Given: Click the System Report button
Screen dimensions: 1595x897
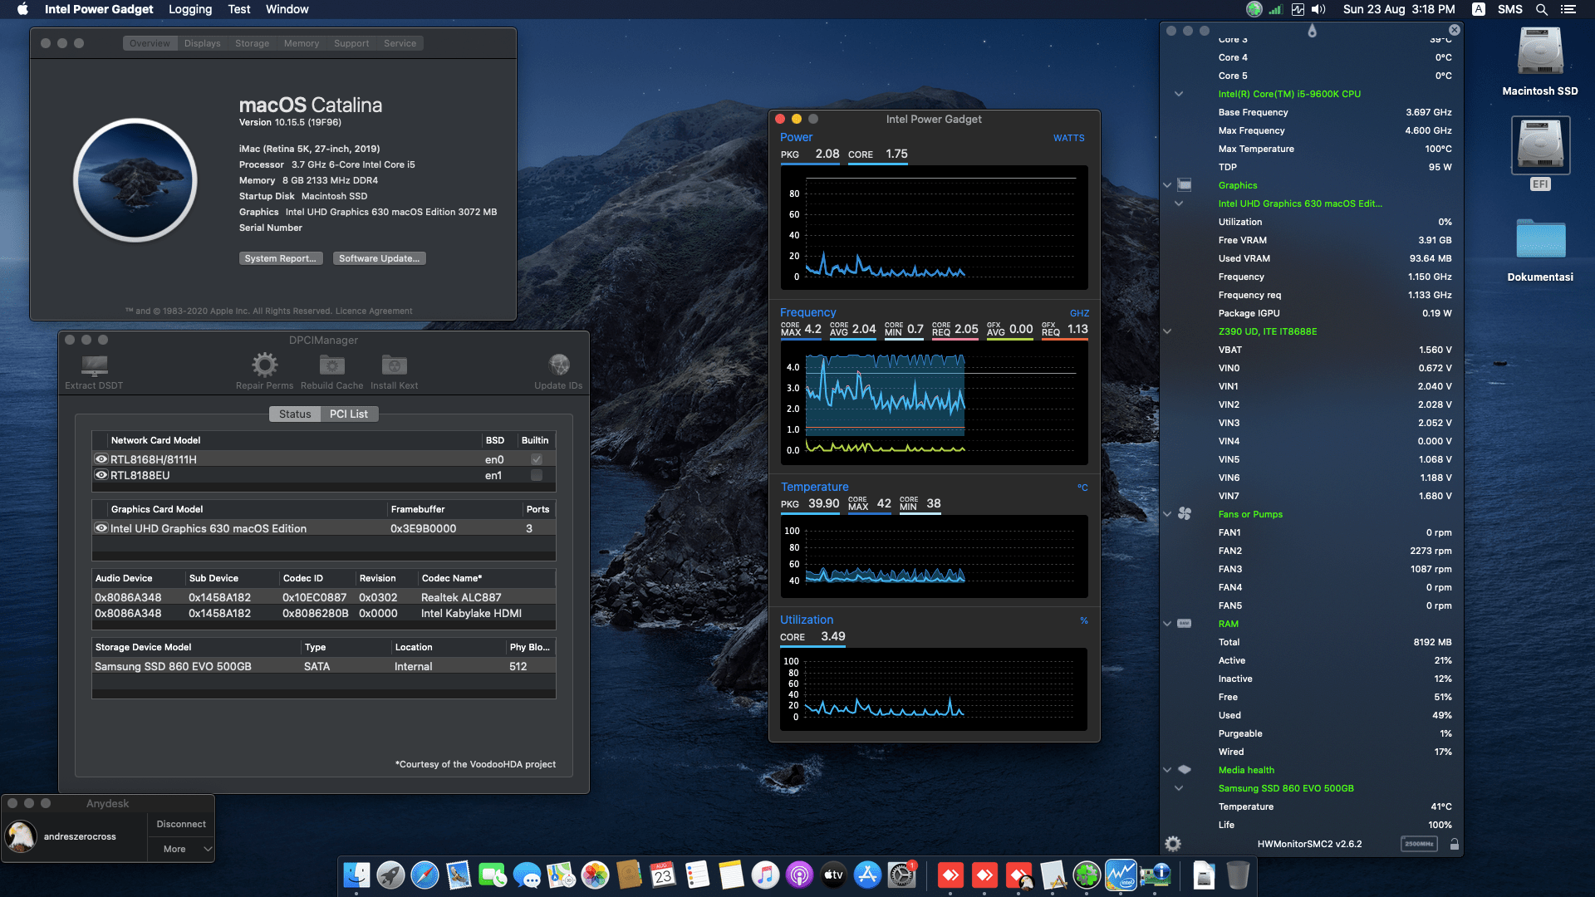Looking at the screenshot, I should coord(281,258).
